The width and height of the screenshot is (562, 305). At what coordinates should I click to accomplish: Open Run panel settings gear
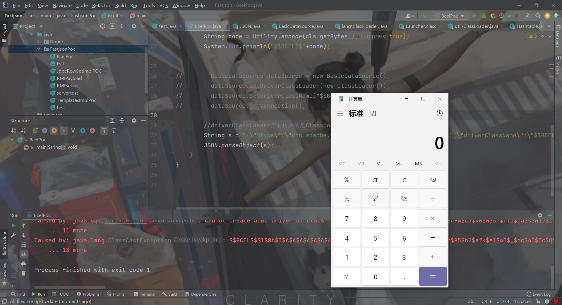point(540,215)
